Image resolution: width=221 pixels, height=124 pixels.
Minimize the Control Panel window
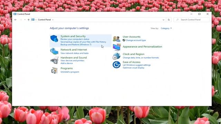[x=191, y=14]
